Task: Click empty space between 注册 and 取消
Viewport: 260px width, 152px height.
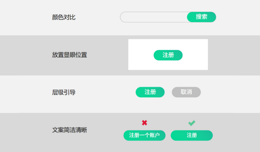Action: click(168, 92)
